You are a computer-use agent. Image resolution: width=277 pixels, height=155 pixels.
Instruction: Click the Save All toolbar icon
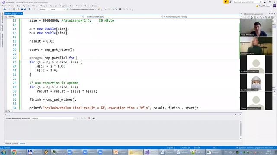[x=25, y=9]
